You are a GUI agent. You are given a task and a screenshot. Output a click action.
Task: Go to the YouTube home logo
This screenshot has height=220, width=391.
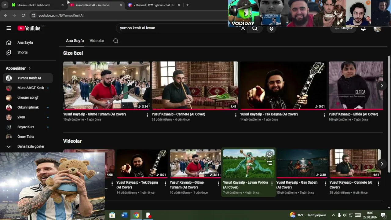click(29, 28)
